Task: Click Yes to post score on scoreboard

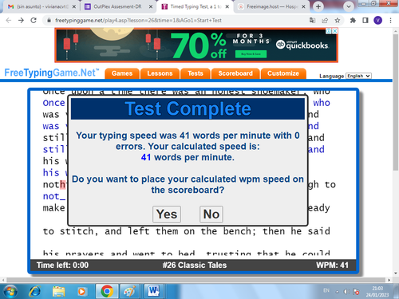Action: [x=167, y=214]
